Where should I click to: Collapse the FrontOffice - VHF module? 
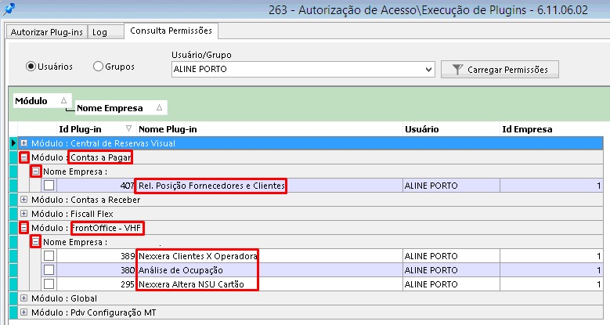(x=24, y=228)
